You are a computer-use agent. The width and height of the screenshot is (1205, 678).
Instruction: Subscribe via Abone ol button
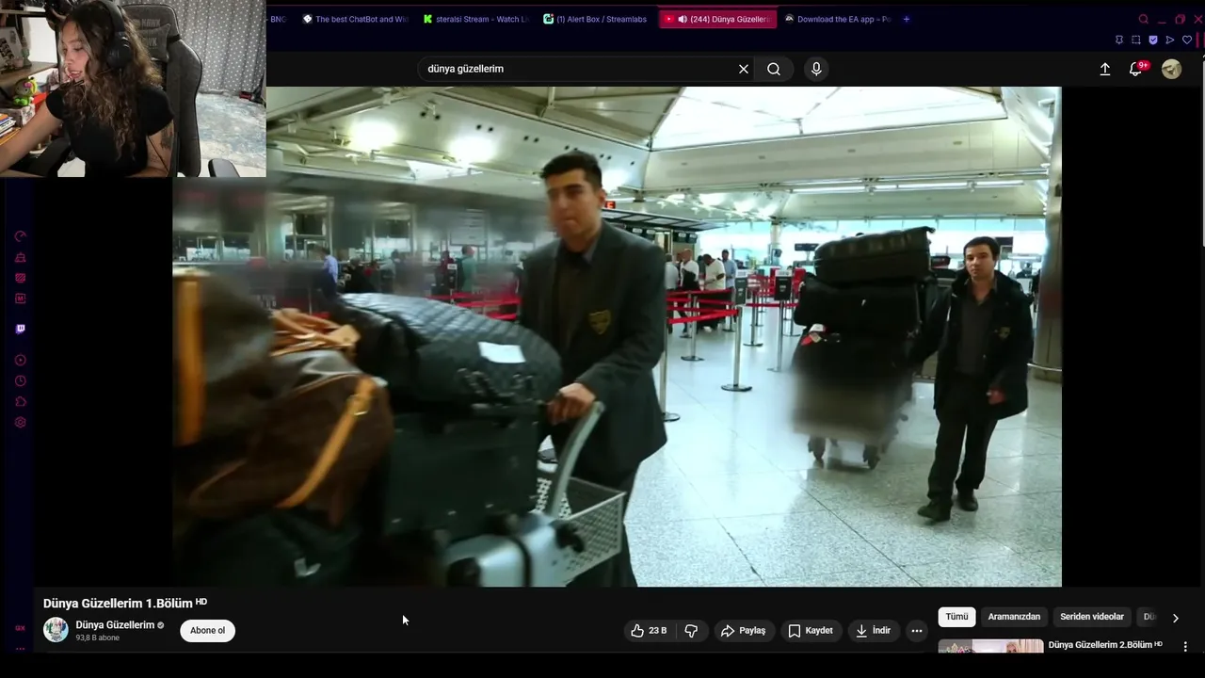[x=208, y=631]
